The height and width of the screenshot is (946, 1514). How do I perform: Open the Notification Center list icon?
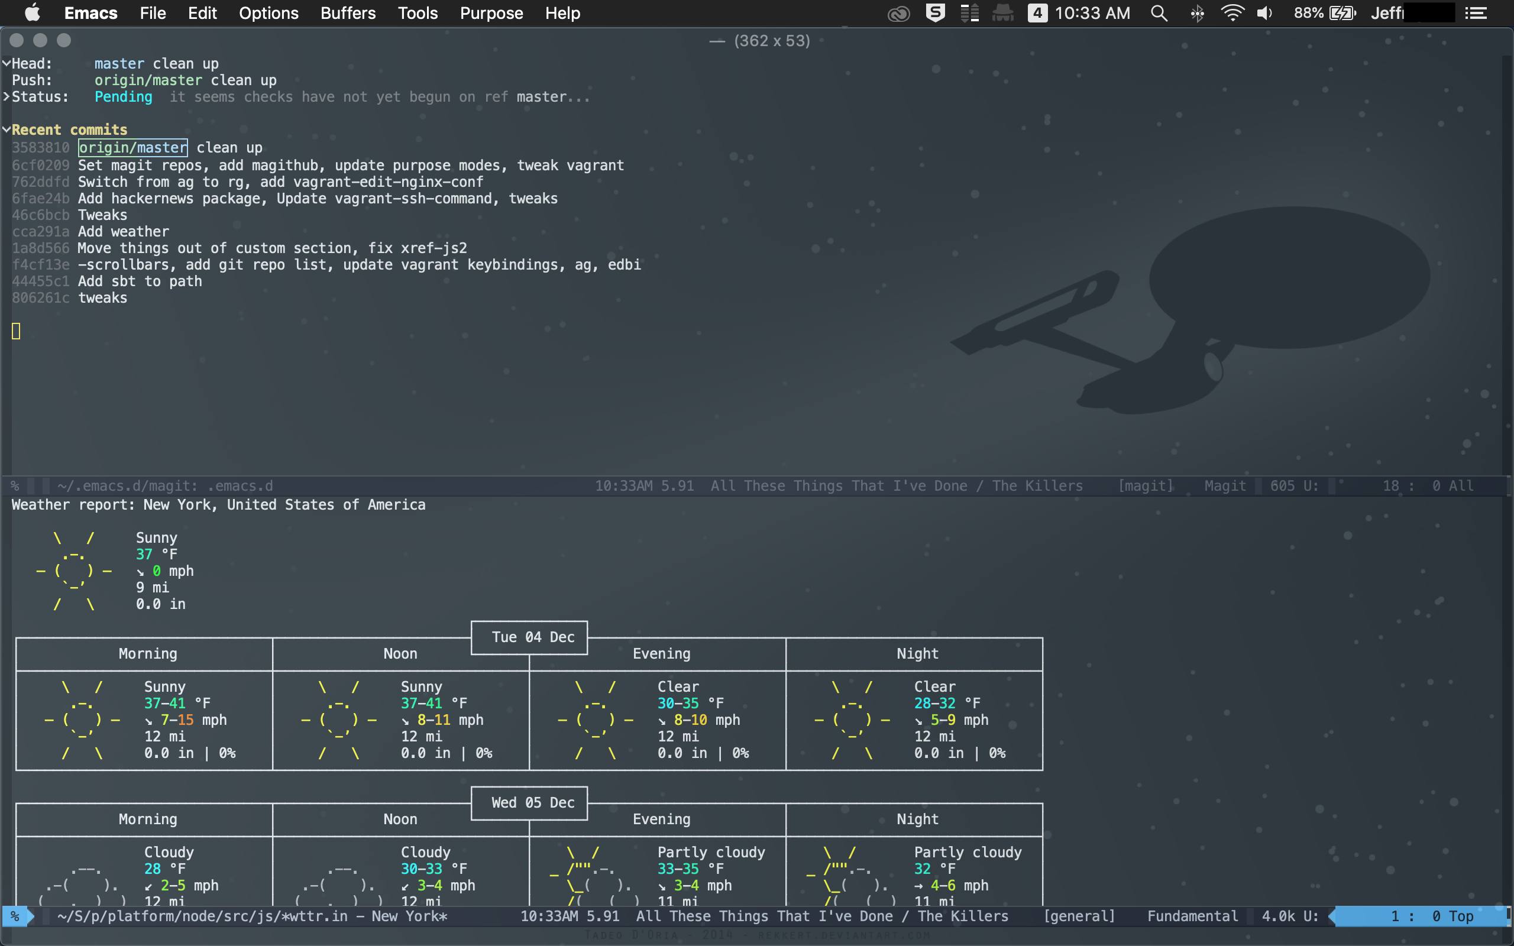coord(1477,13)
